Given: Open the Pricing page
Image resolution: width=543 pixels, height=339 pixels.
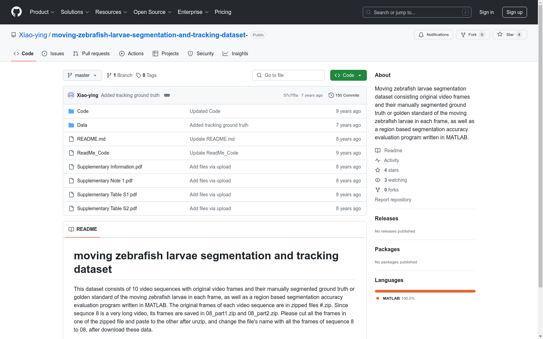Looking at the screenshot, I should point(223,12).
